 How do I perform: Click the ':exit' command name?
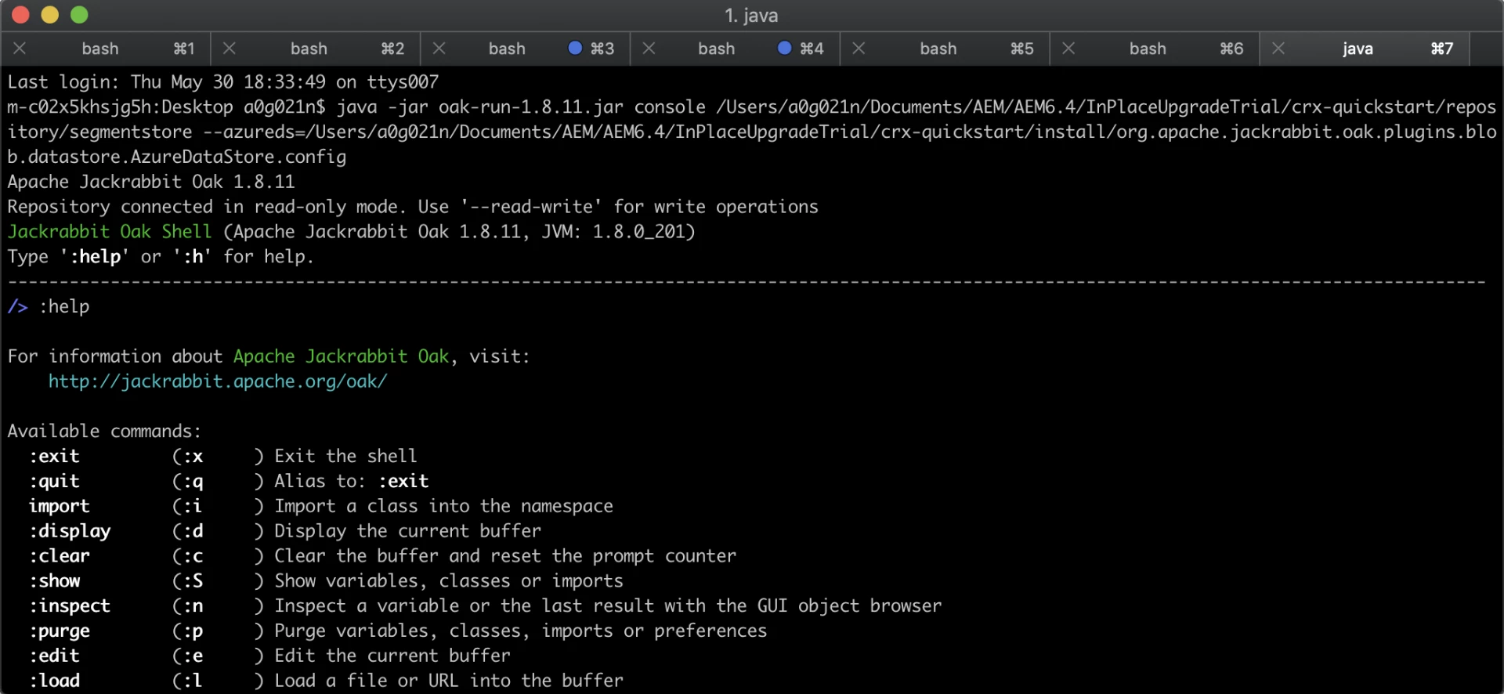[54, 457]
